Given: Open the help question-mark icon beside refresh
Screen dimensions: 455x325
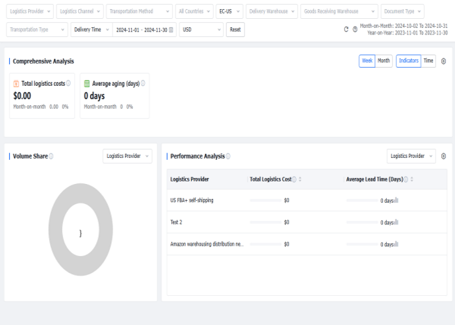Looking at the screenshot, I should (355, 29).
